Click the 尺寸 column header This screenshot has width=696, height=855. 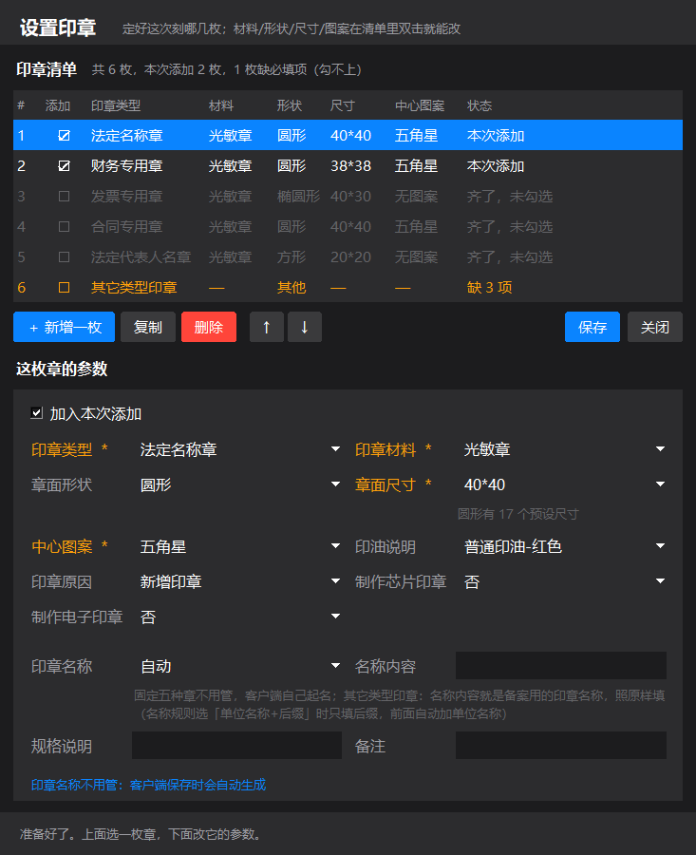coord(342,105)
